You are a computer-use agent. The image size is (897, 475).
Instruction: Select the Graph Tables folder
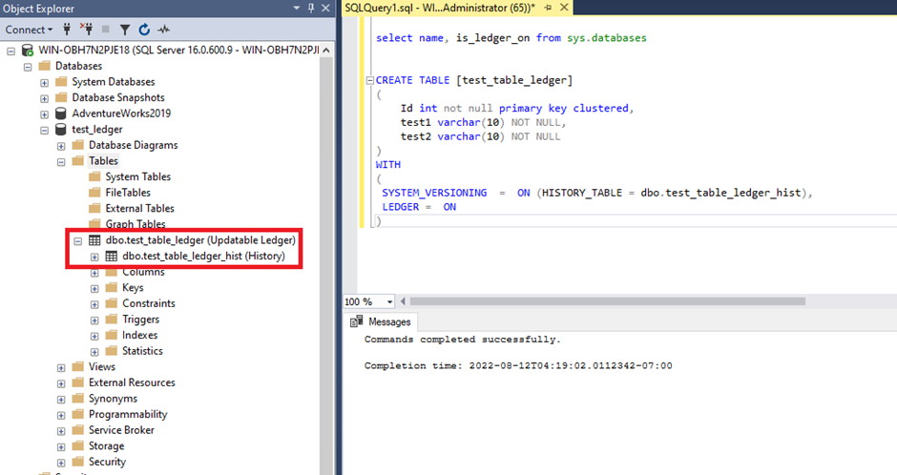128,224
